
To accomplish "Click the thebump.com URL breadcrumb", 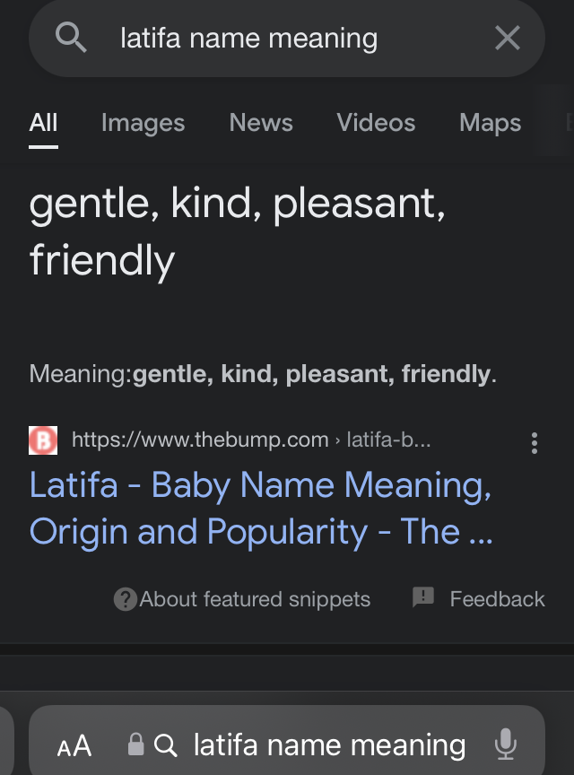I will 251,440.
